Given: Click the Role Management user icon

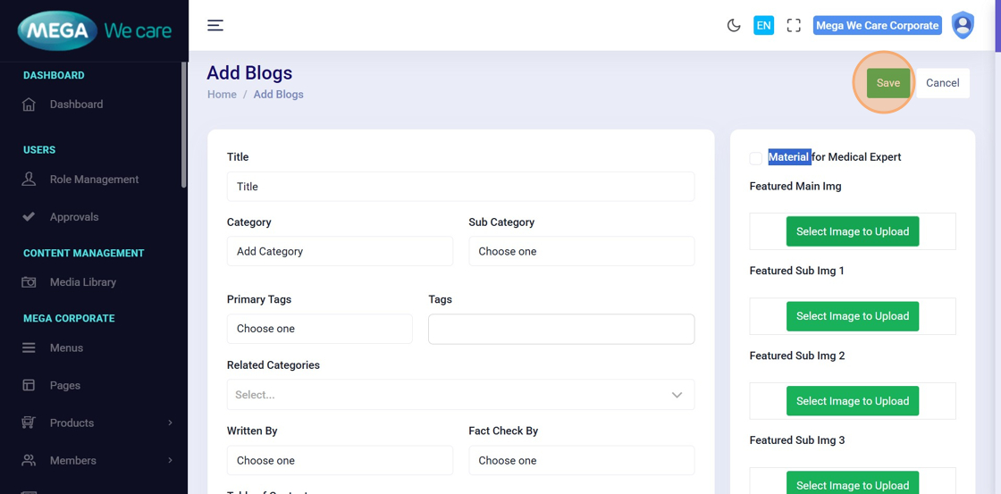Looking at the screenshot, I should 29,180.
